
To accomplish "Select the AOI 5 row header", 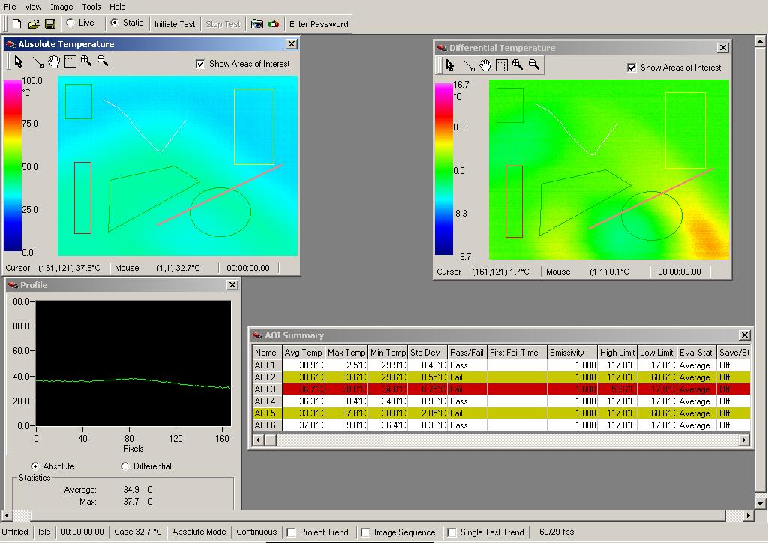I will [x=268, y=412].
